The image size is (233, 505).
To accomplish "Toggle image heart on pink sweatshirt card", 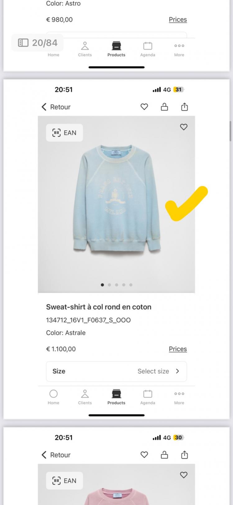I will (184, 475).
